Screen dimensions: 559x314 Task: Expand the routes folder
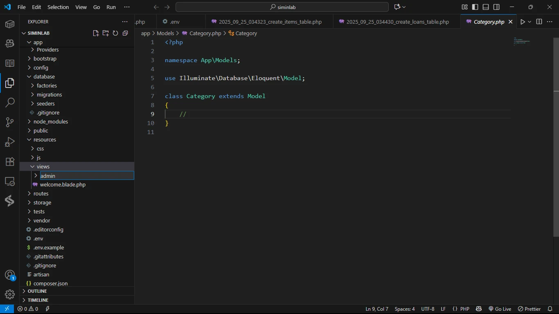(41, 193)
